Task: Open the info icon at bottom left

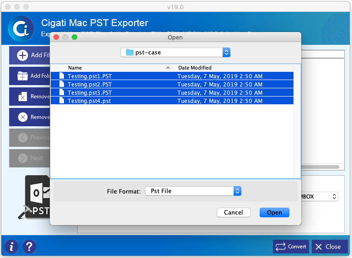Action: 11,247
